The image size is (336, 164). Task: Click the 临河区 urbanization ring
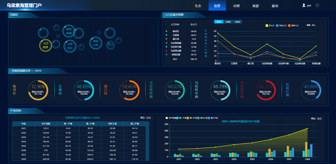click(38, 90)
